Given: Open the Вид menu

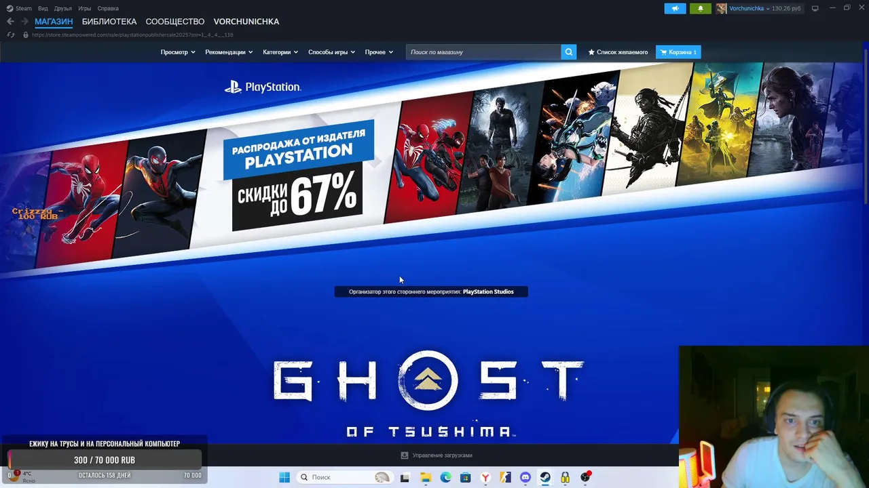Looking at the screenshot, I should pyautogui.click(x=43, y=8).
